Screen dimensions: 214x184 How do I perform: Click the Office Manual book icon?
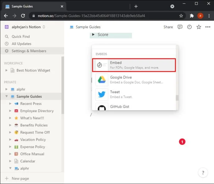click(16, 154)
